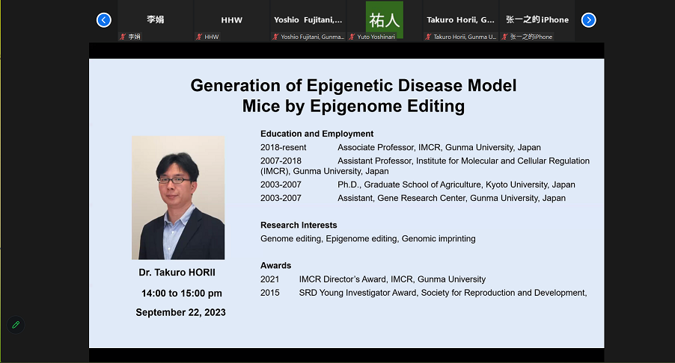
Task: Select Yuto Yoshinari's green avatar tile
Action: click(x=385, y=19)
